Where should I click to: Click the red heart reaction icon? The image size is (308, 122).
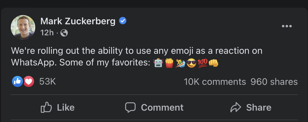pos(29,81)
